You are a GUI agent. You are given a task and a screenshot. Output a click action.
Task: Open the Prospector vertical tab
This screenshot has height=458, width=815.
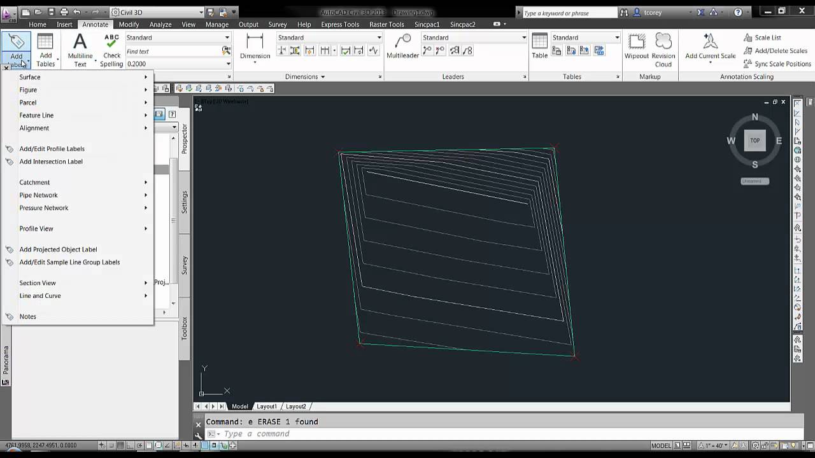pos(185,138)
